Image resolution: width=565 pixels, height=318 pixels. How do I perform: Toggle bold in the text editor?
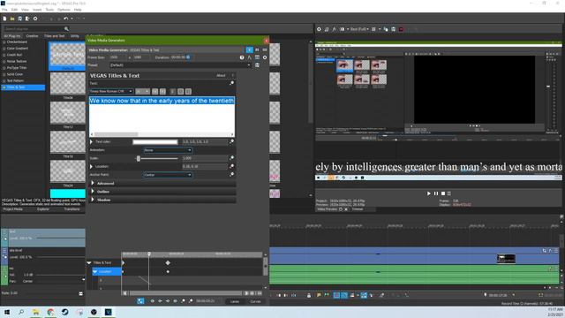point(155,92)
